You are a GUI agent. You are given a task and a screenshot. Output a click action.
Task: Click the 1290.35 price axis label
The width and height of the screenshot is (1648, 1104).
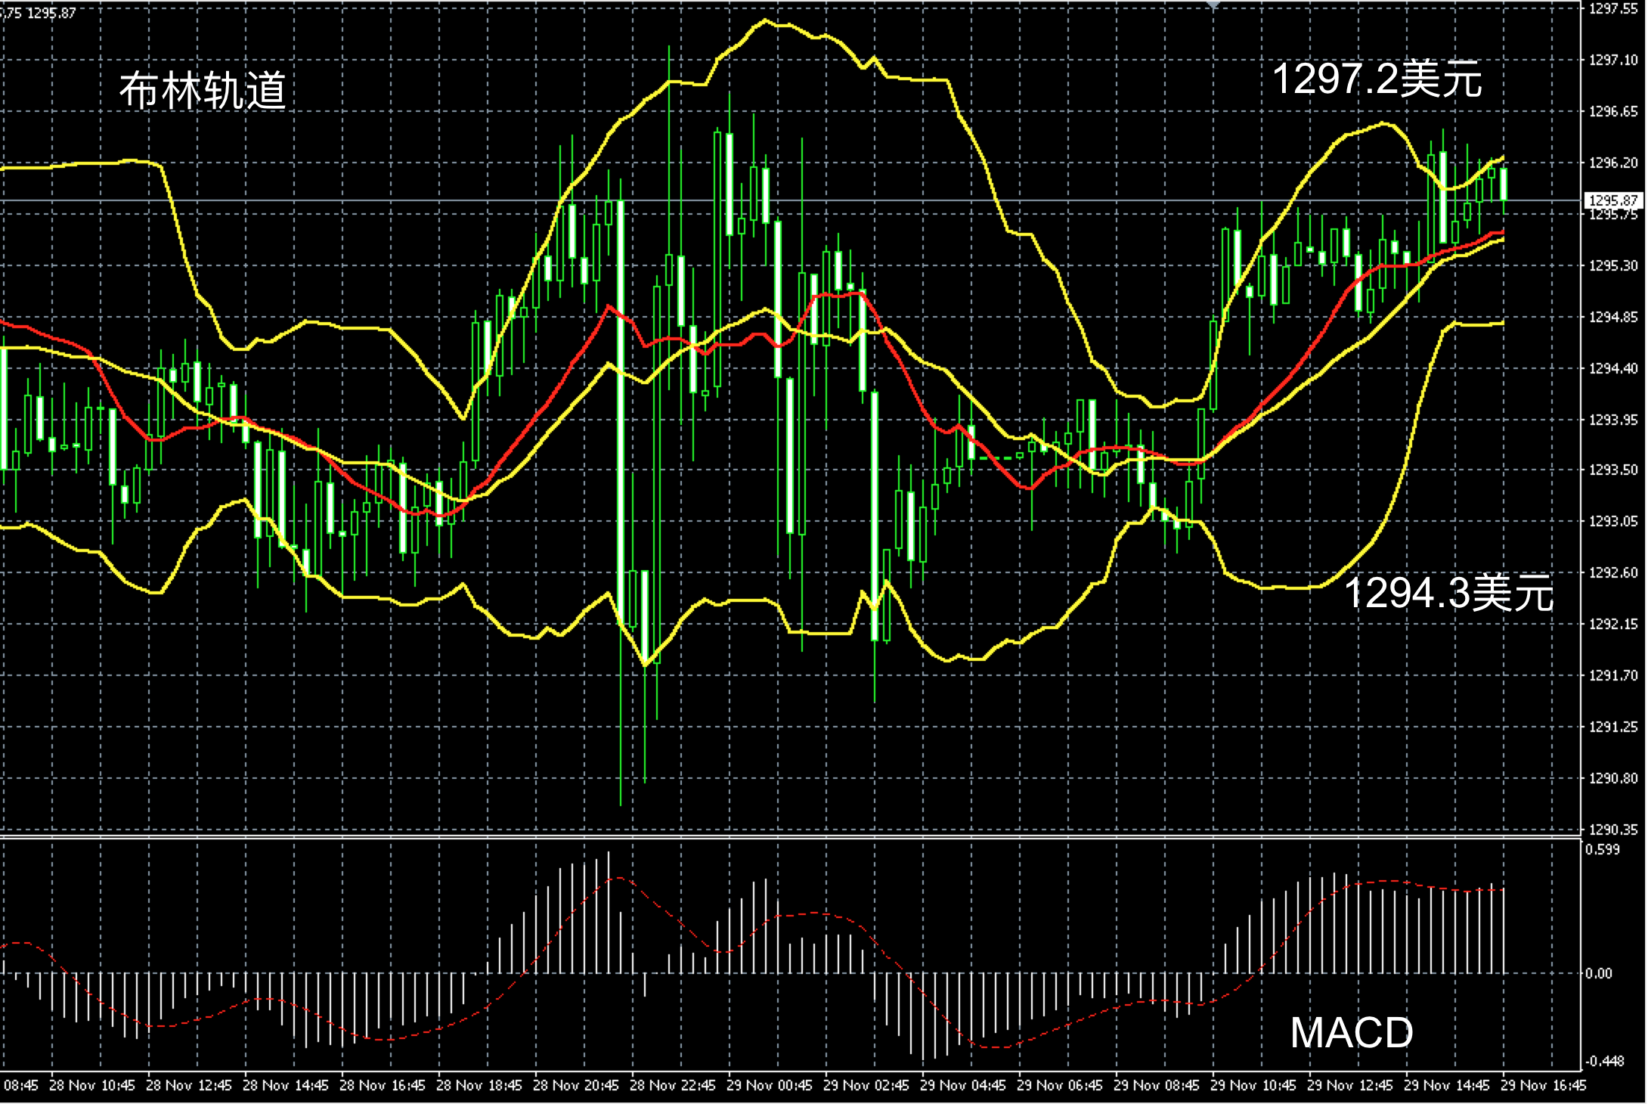coord(1612,830)
